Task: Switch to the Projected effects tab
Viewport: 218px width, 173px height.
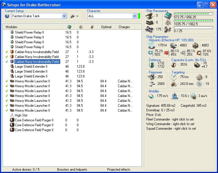Action: click(x=119, y=170)
